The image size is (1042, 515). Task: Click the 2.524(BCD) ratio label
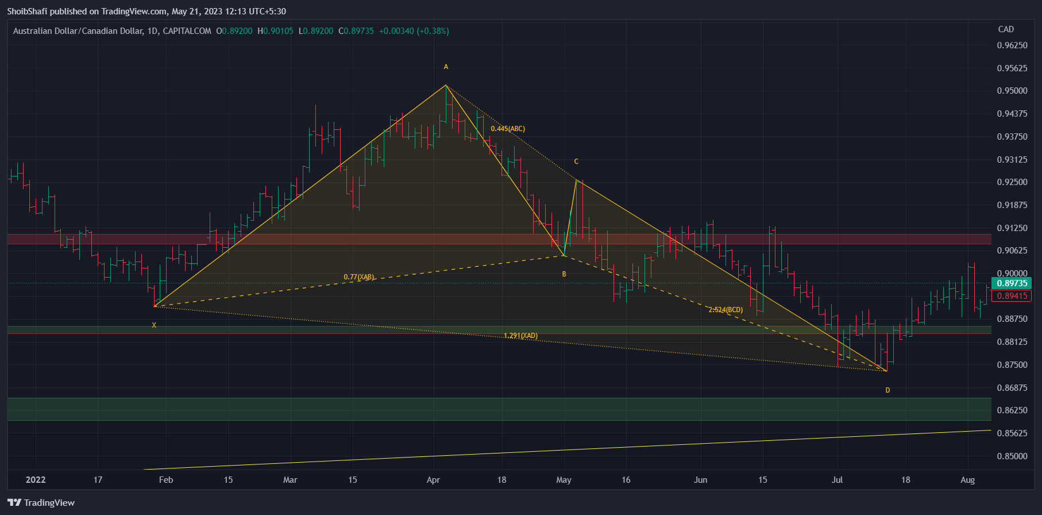tap(725, 310)
